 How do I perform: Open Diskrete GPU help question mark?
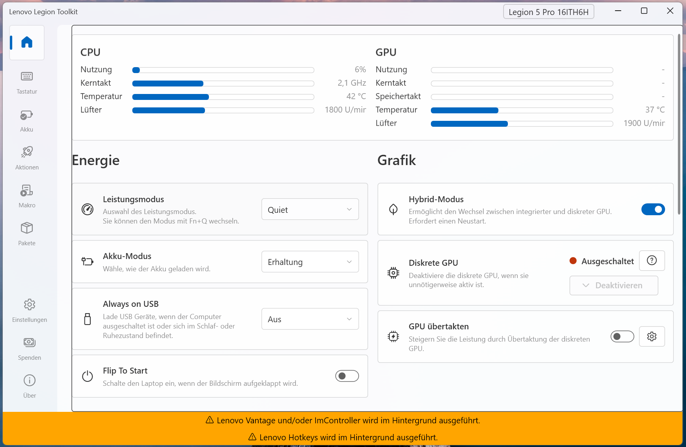tap(652, 261)
